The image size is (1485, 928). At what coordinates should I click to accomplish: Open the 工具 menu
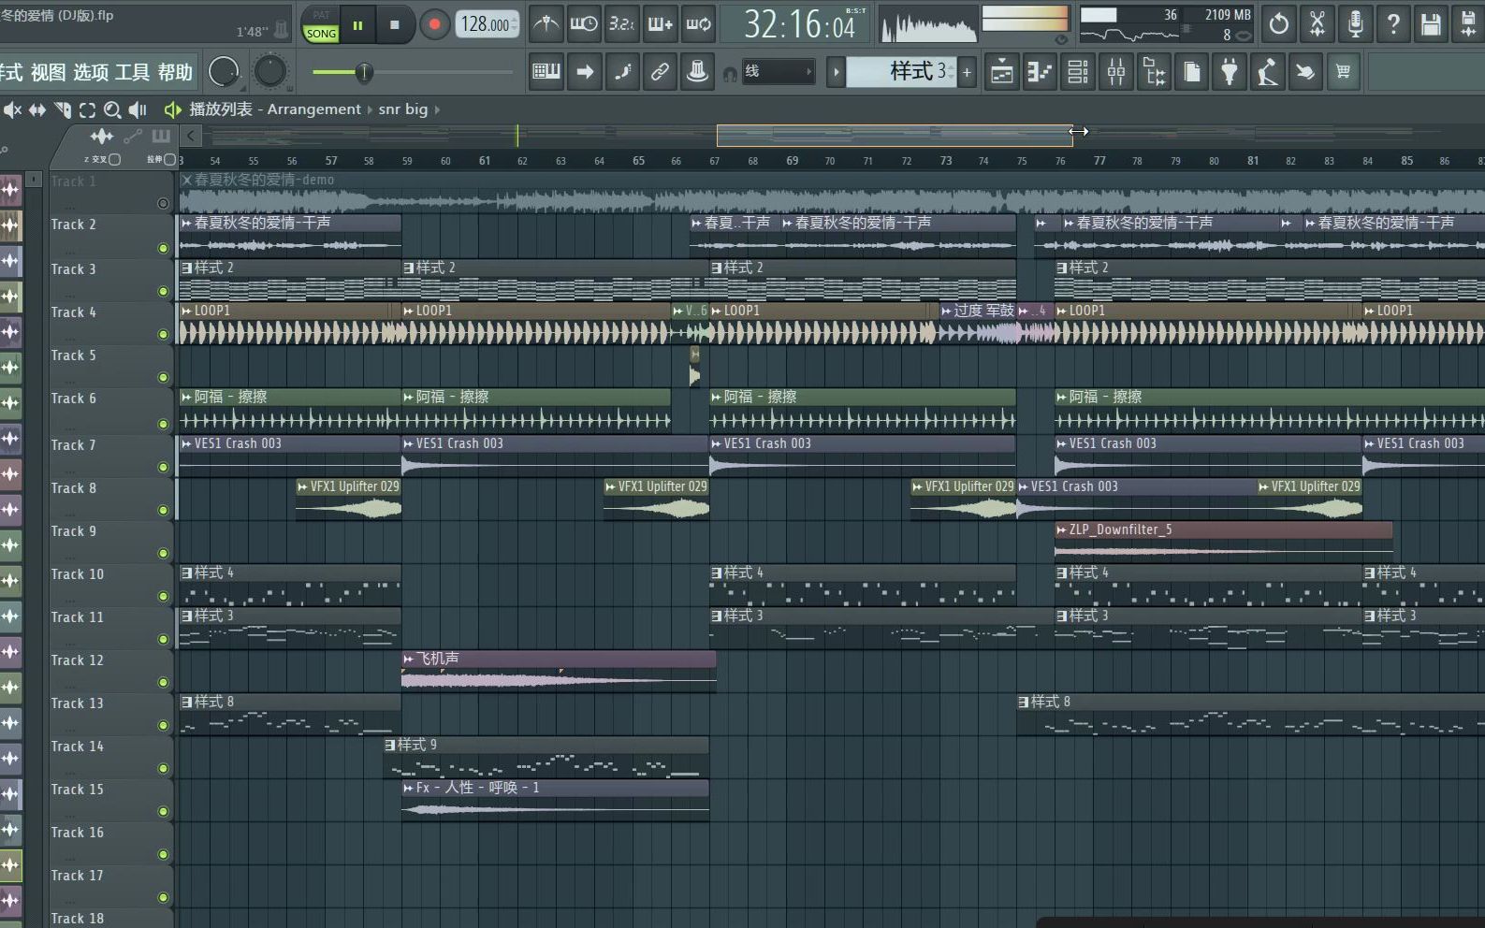132,72
